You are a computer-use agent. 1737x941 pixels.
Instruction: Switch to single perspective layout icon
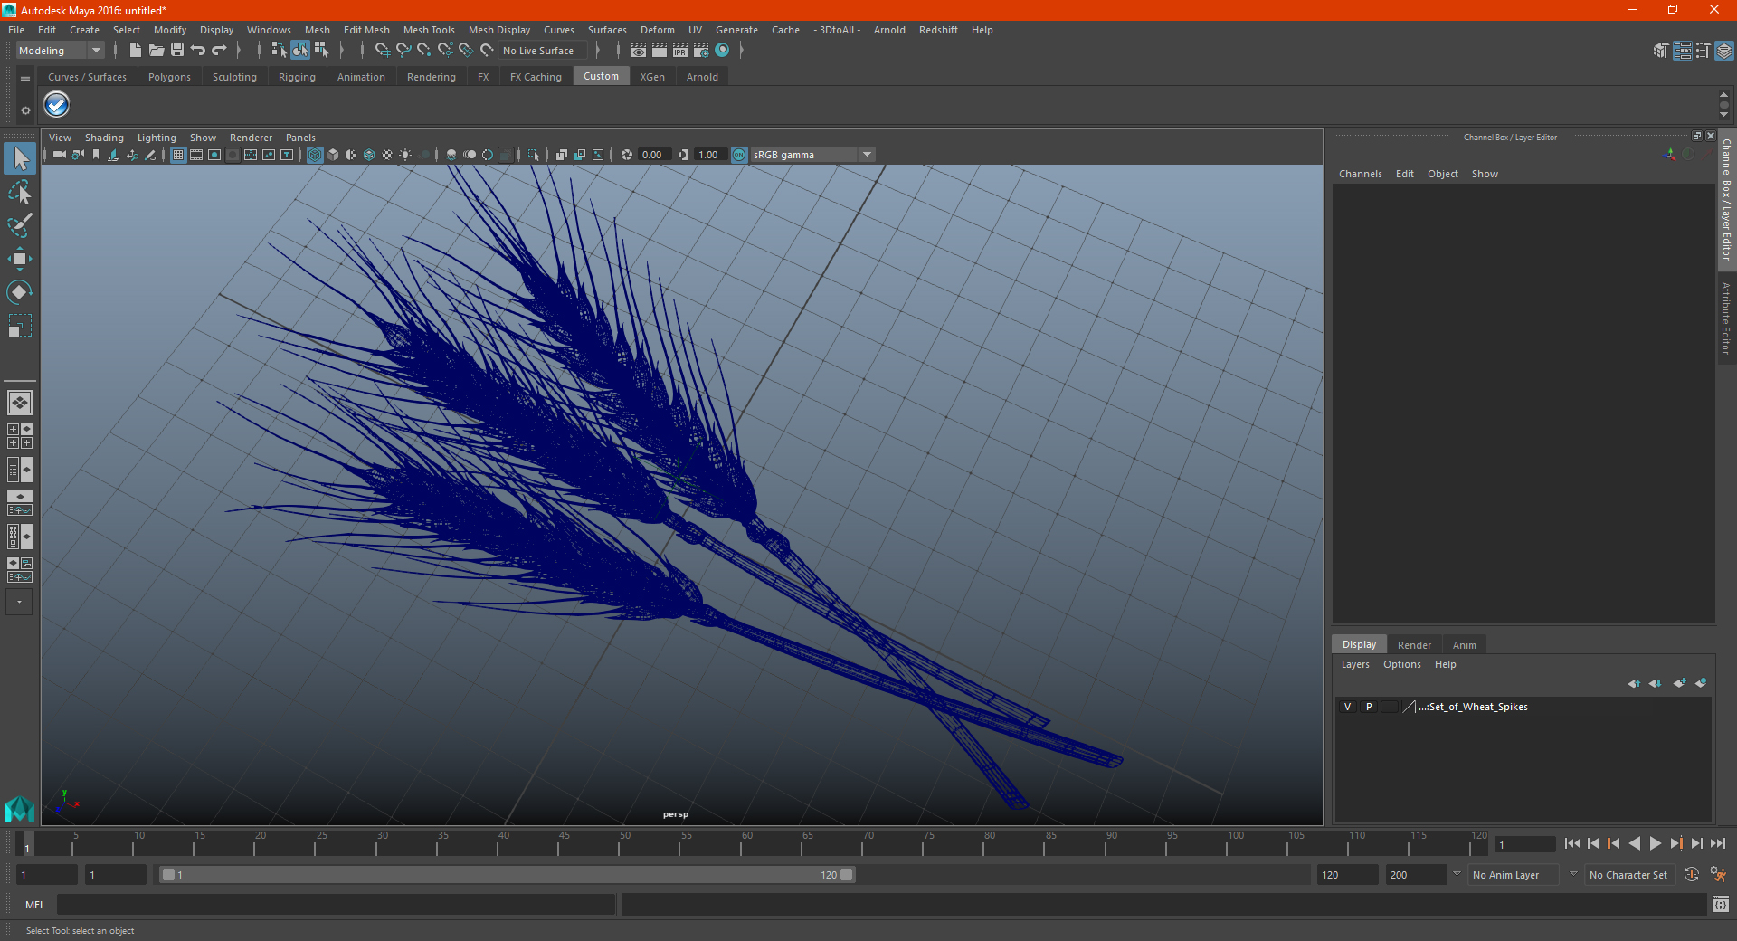coord(19,402)
